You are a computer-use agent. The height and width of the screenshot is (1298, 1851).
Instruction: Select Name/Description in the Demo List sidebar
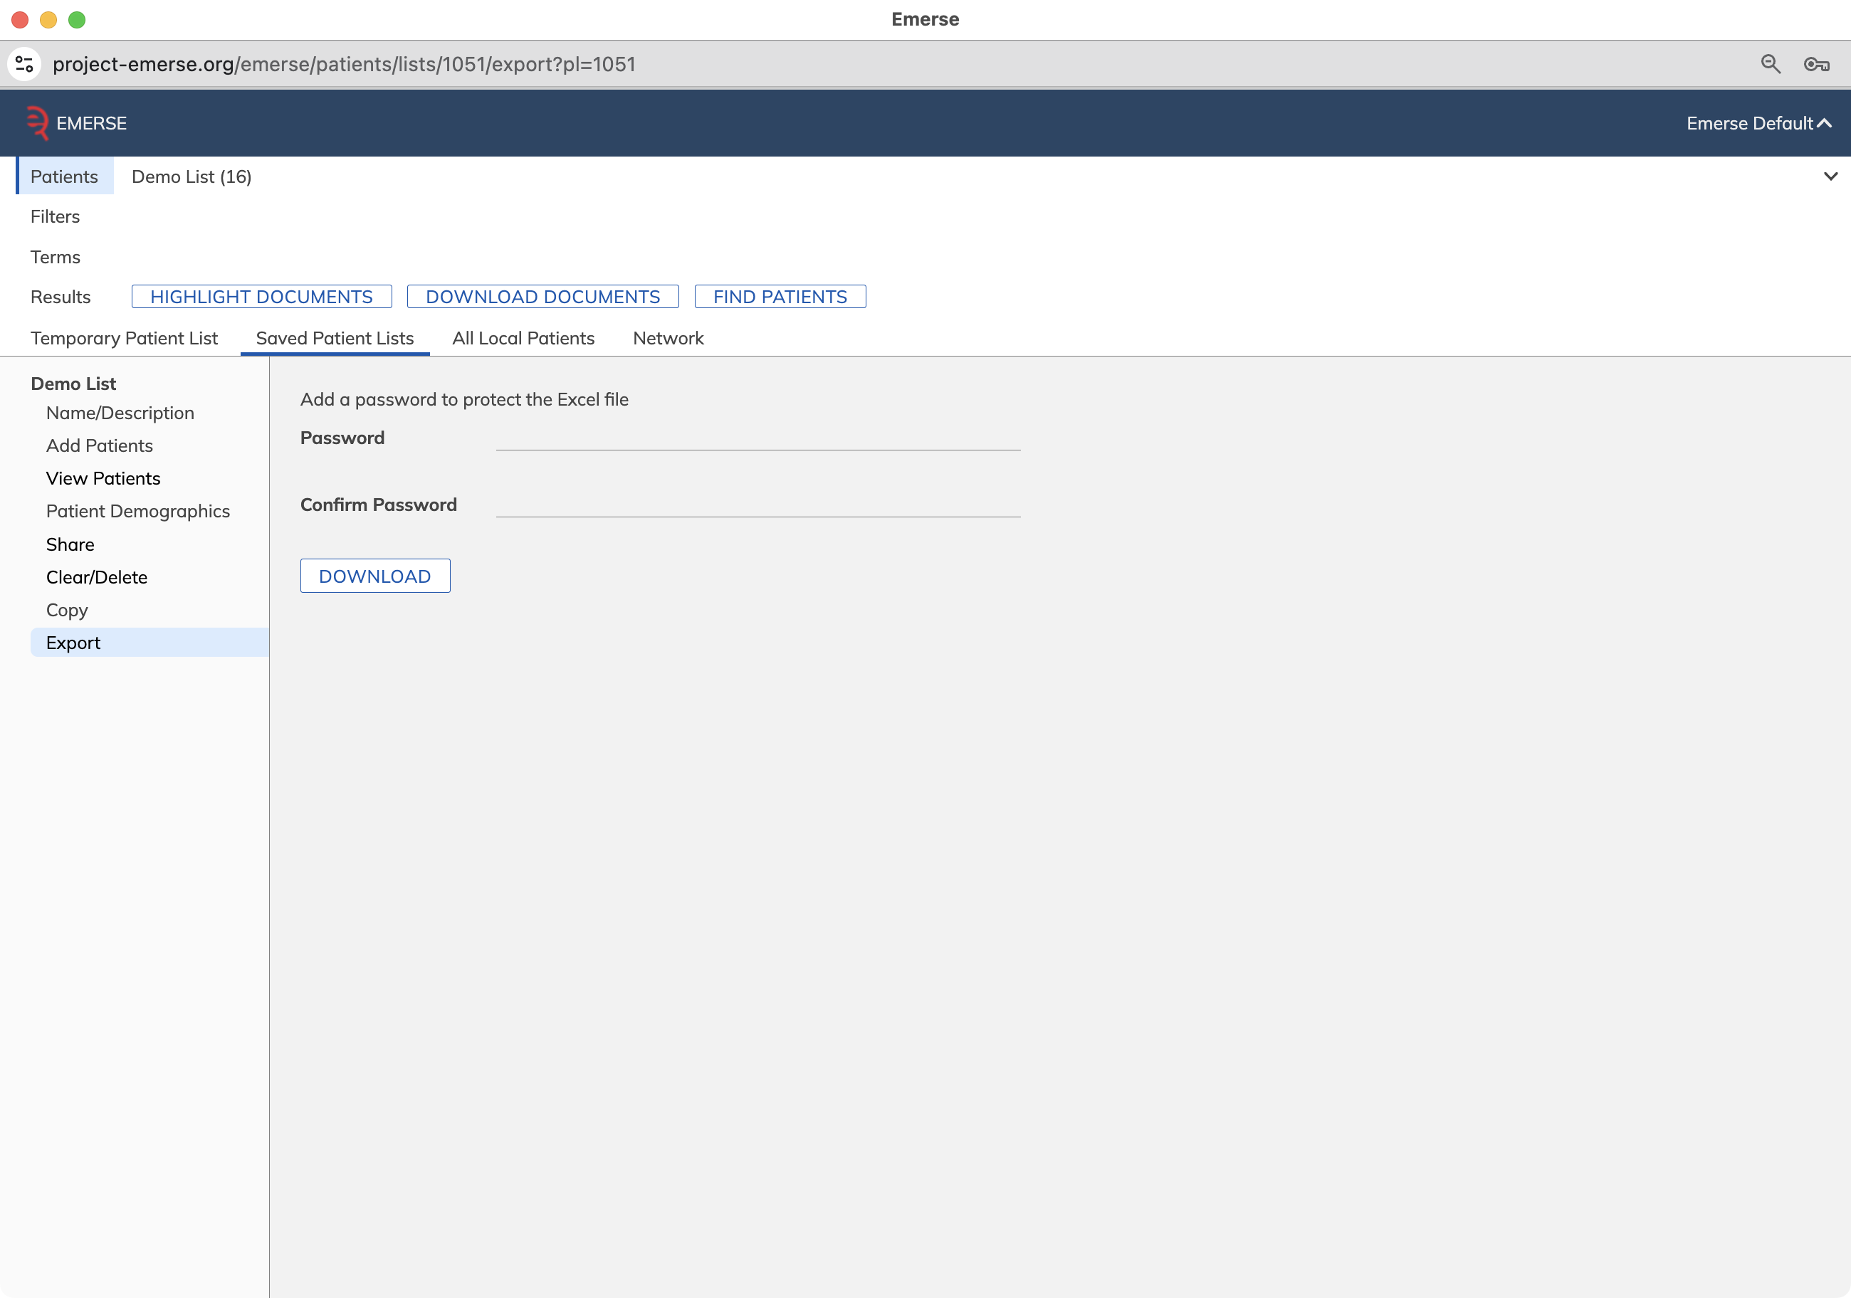pyautogui.click(x=120, y=413)
